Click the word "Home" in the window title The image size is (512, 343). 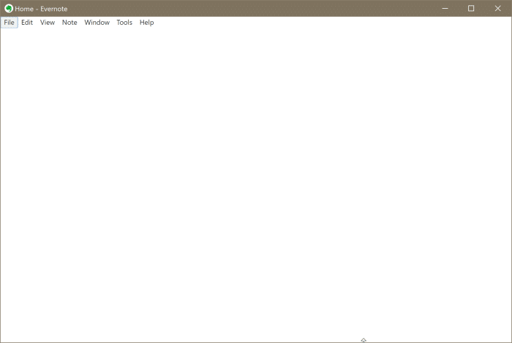click(23, 9)
